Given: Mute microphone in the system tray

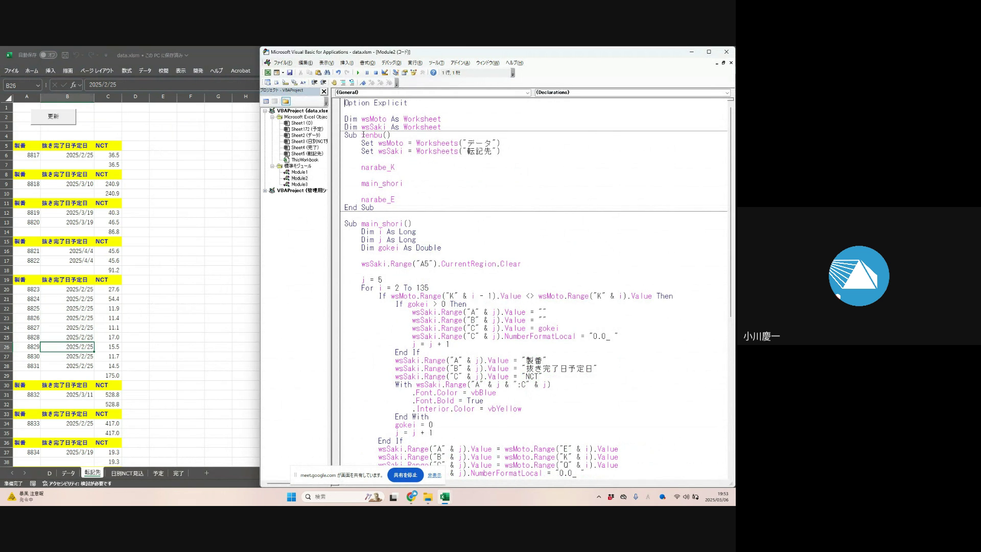Looking at the screenshot, I should click(x=636, y=497).
